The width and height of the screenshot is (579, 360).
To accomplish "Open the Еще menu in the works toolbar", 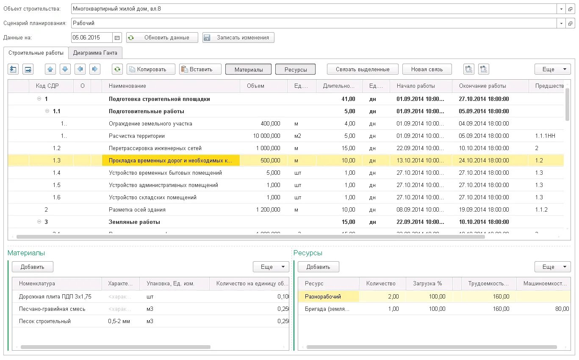I will click(x=553, y=69).
